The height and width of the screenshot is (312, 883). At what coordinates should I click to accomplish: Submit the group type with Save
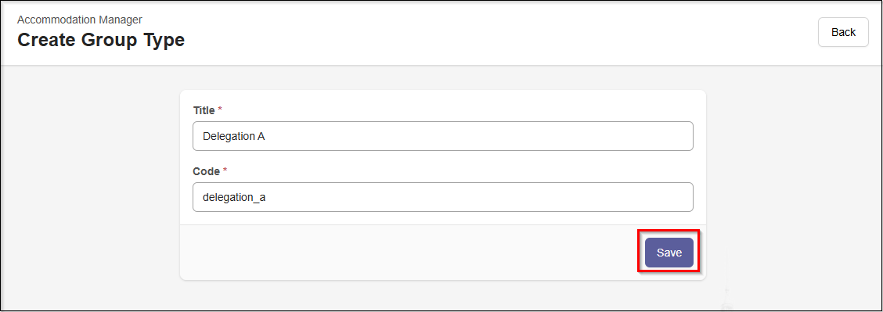[x=669, y=253]
